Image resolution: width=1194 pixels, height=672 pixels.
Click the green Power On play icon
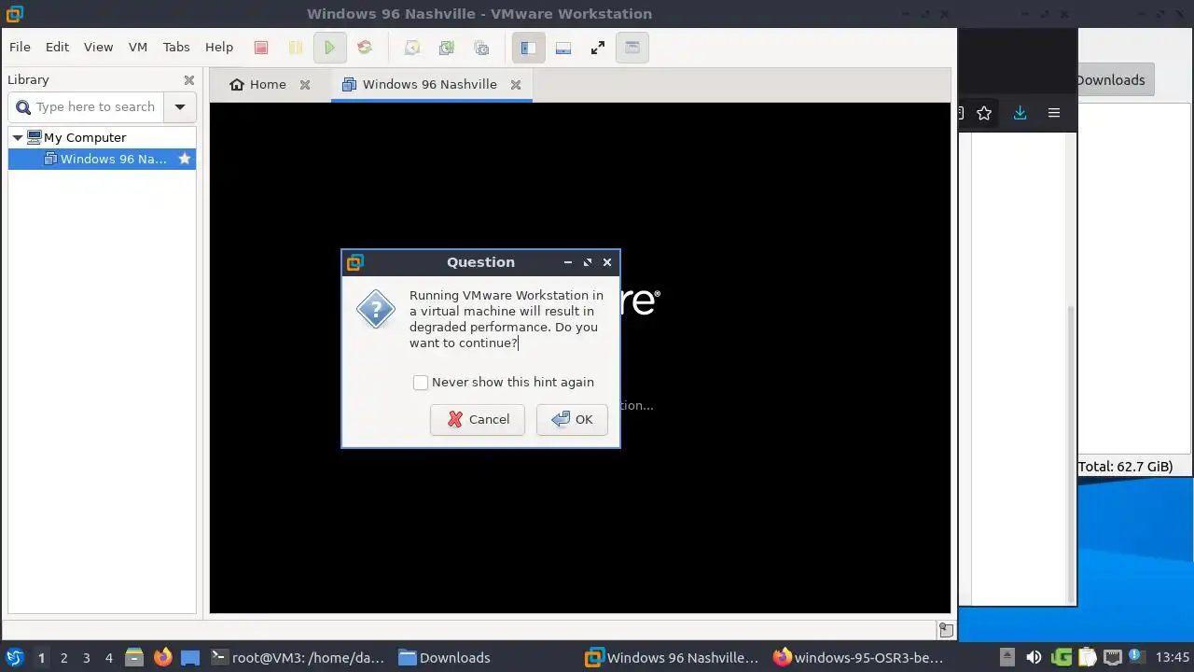tap(329, 48)
